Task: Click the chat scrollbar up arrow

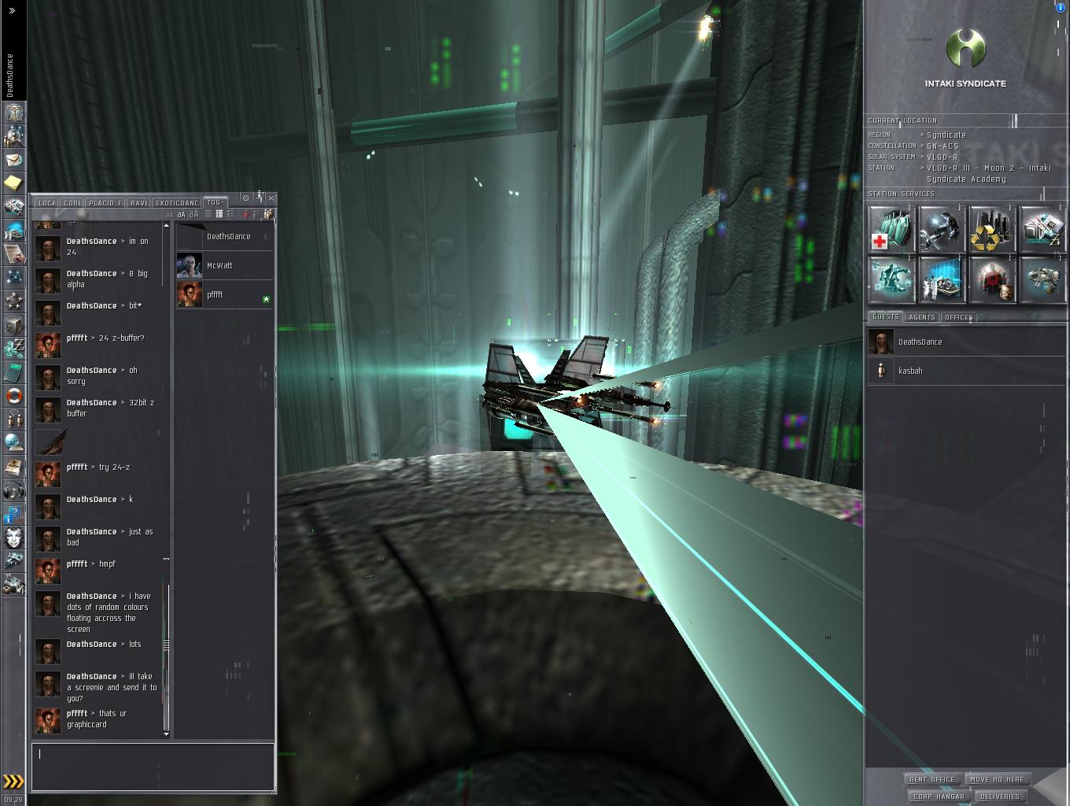Action: point(166,226)
